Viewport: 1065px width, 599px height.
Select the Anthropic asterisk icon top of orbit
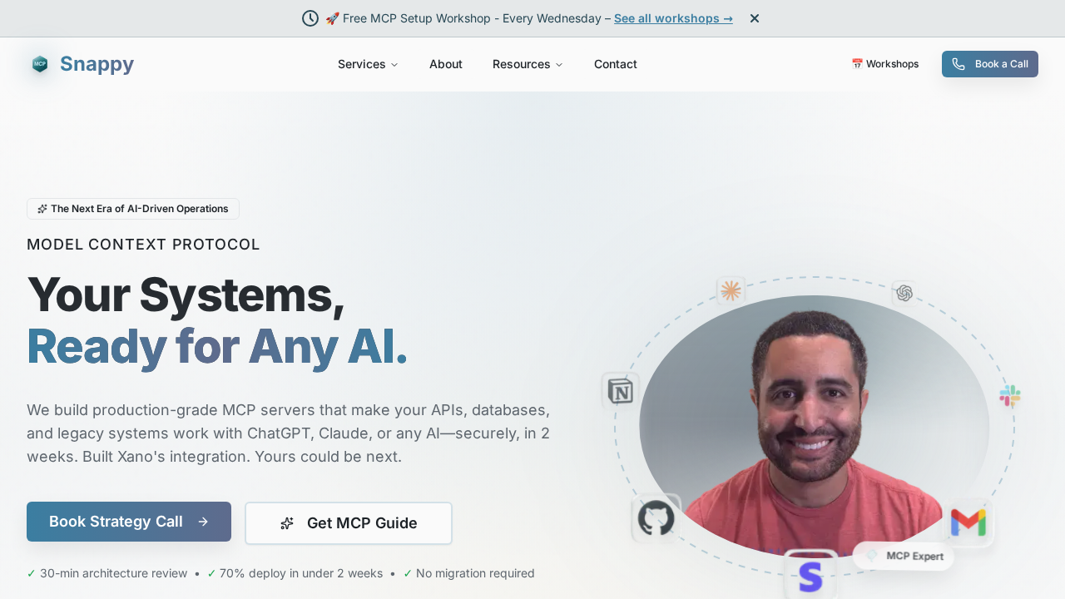(730, 290)
